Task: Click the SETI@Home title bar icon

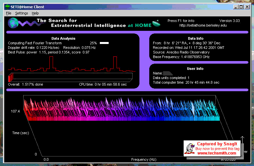Action: coord(7,7)
